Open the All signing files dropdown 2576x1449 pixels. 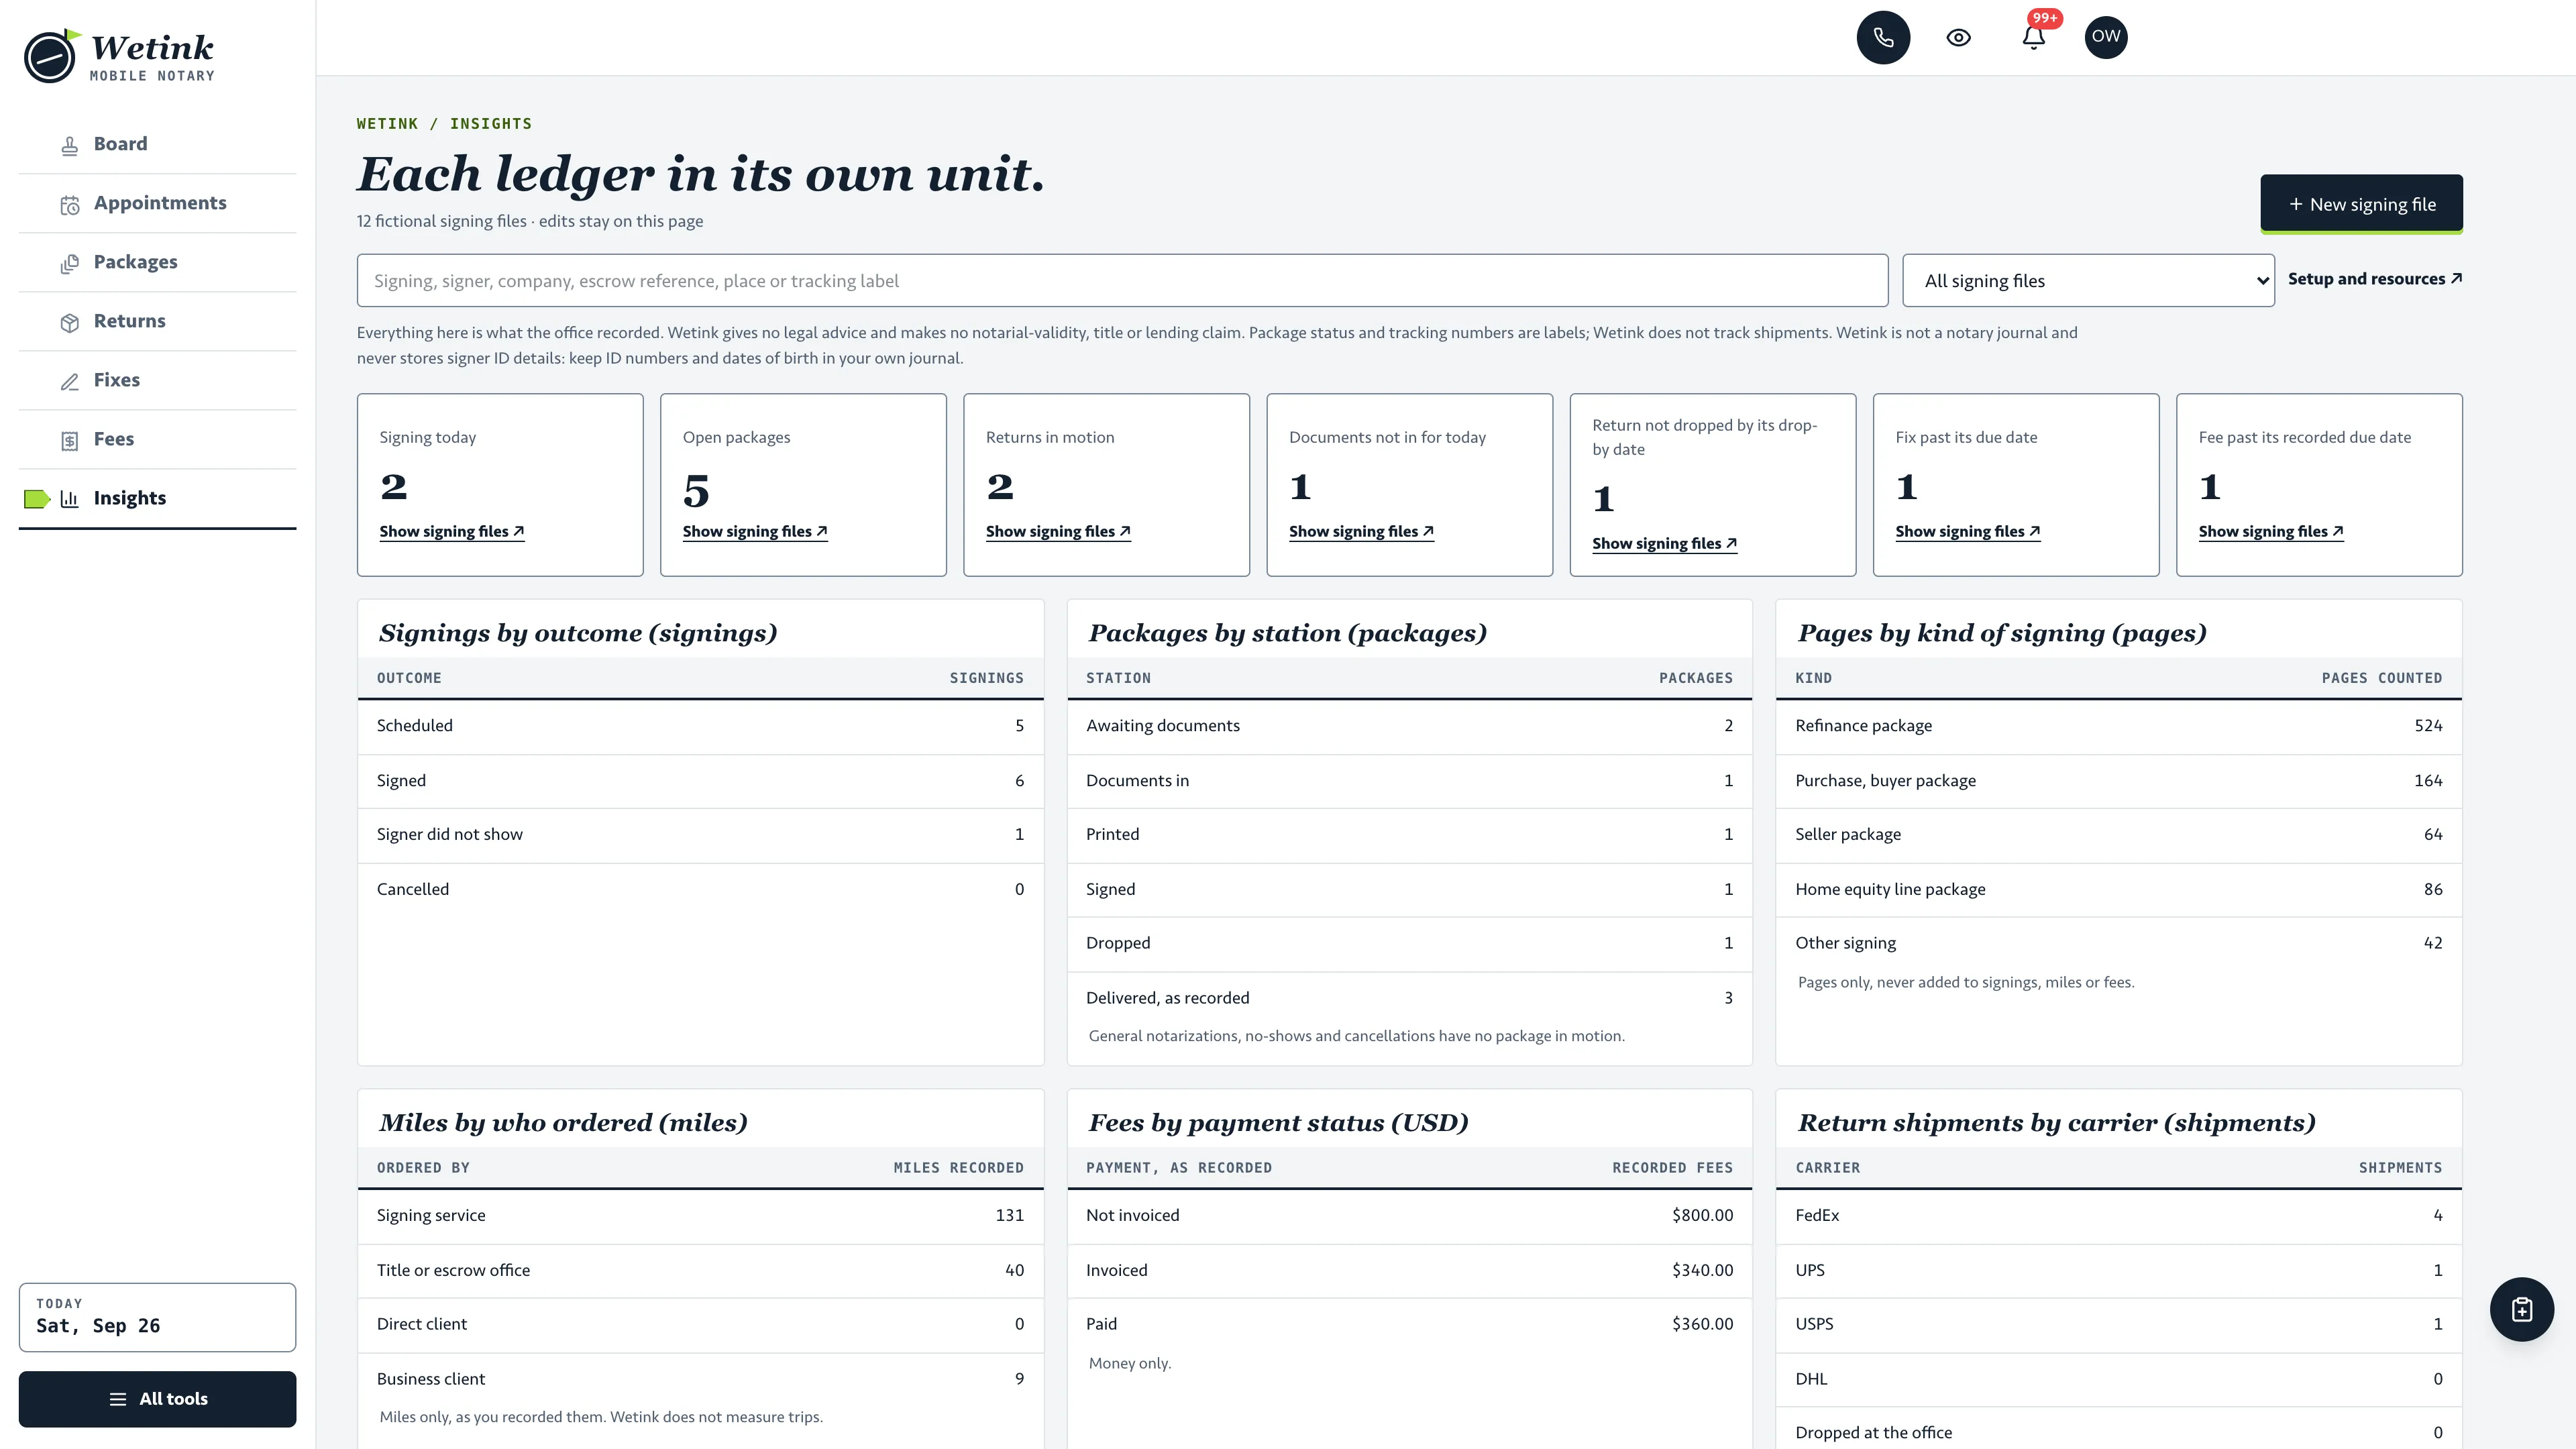[2088, 281]
